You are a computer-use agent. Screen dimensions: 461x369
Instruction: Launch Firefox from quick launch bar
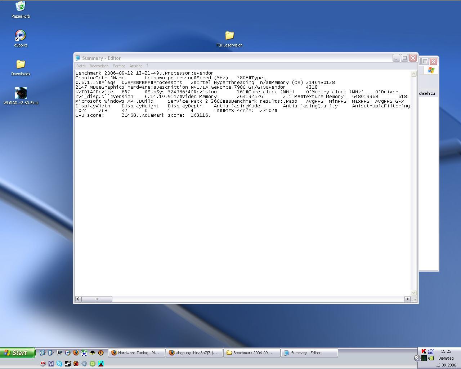76,353
